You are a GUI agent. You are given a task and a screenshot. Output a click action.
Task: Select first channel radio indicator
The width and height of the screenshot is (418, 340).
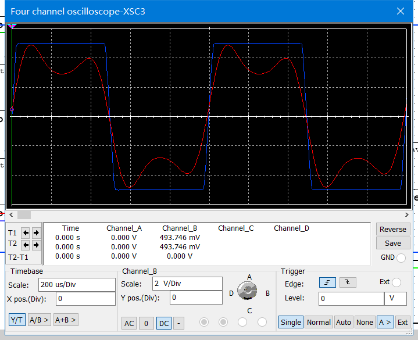[x=204, y=322]
